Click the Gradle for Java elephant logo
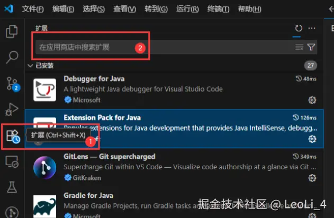 (45, 206)
